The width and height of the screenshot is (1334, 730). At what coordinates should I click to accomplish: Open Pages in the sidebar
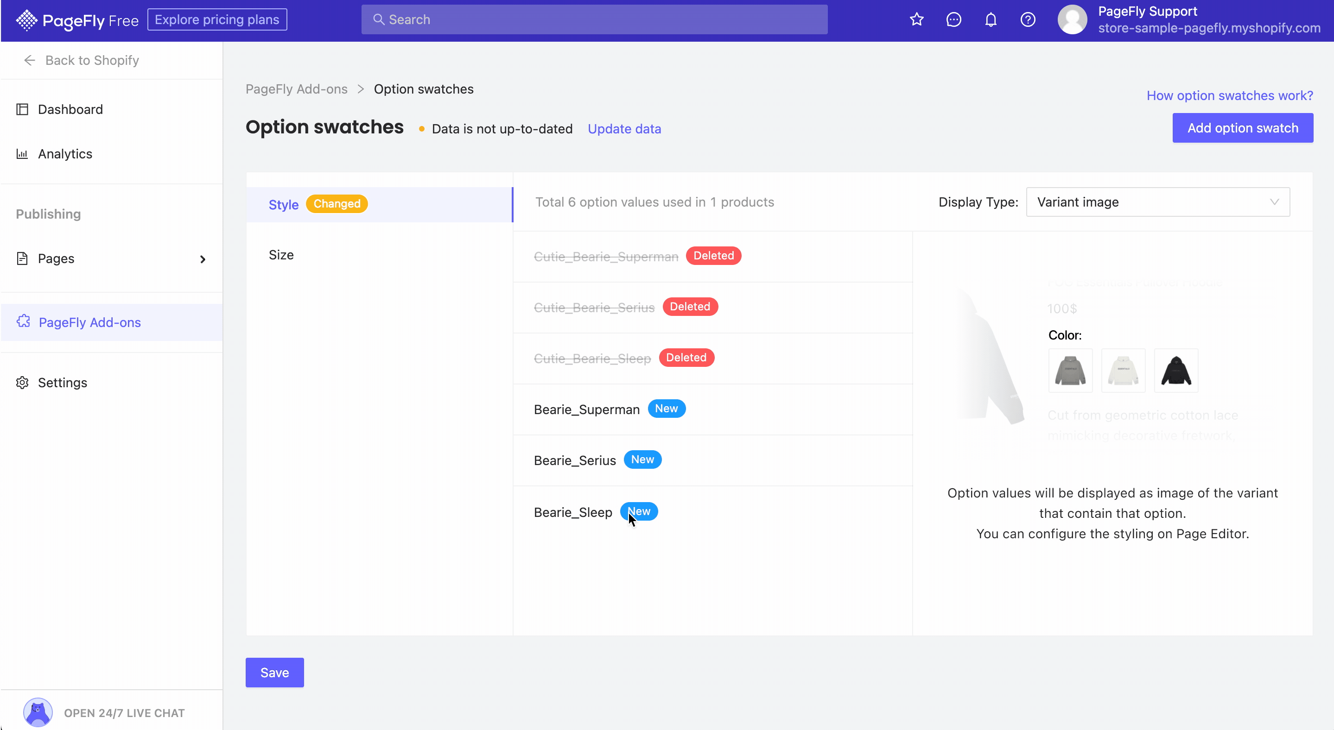coord(111,258)
